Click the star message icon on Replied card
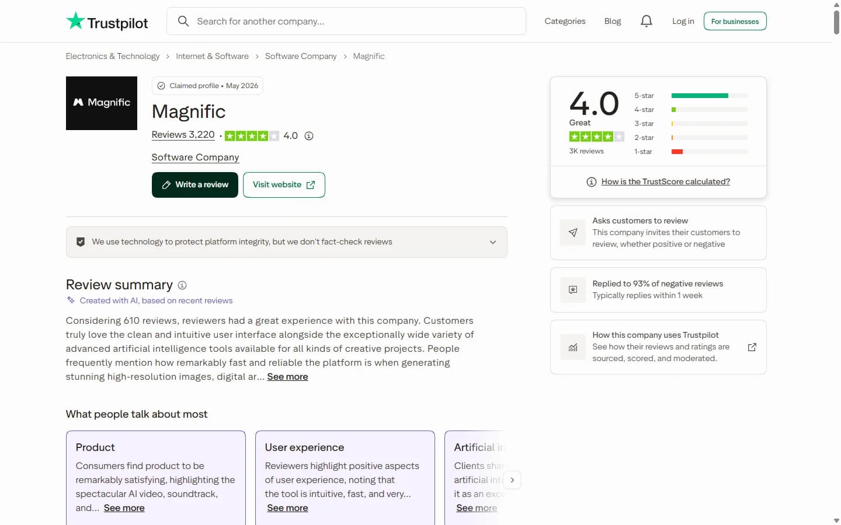This screenshot has height=525, width=841. [573, 290]
